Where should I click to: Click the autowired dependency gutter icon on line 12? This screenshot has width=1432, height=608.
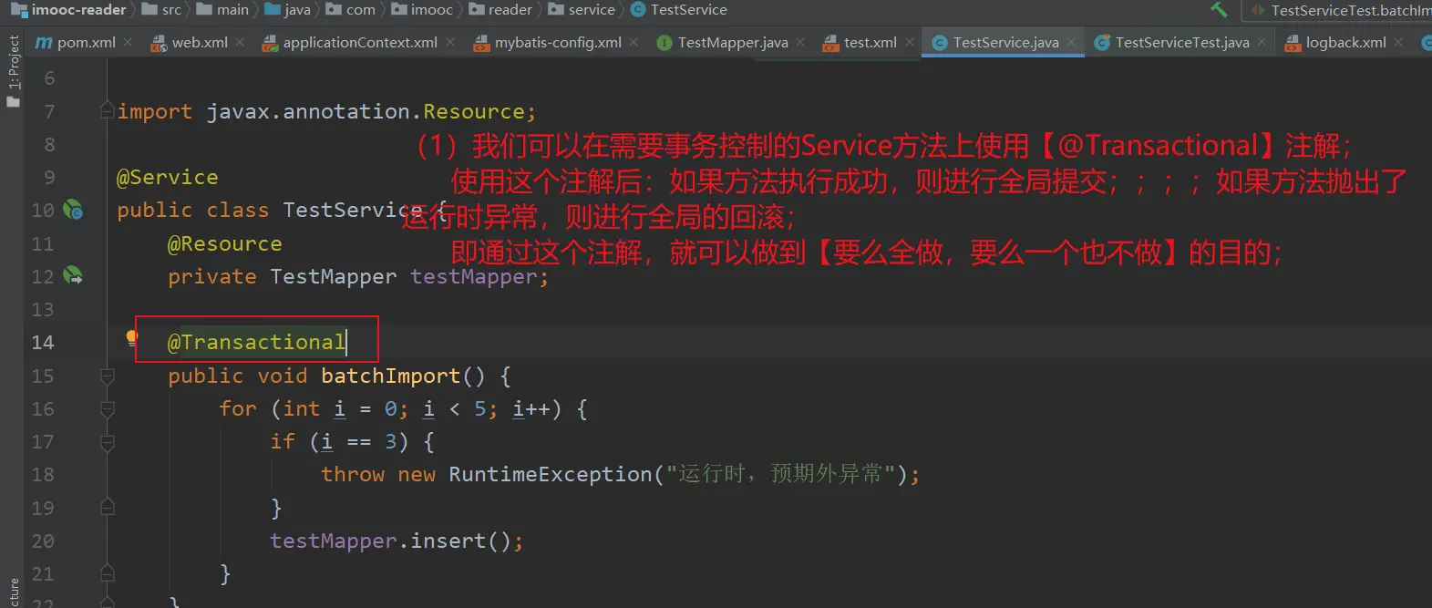click(73, 275)
